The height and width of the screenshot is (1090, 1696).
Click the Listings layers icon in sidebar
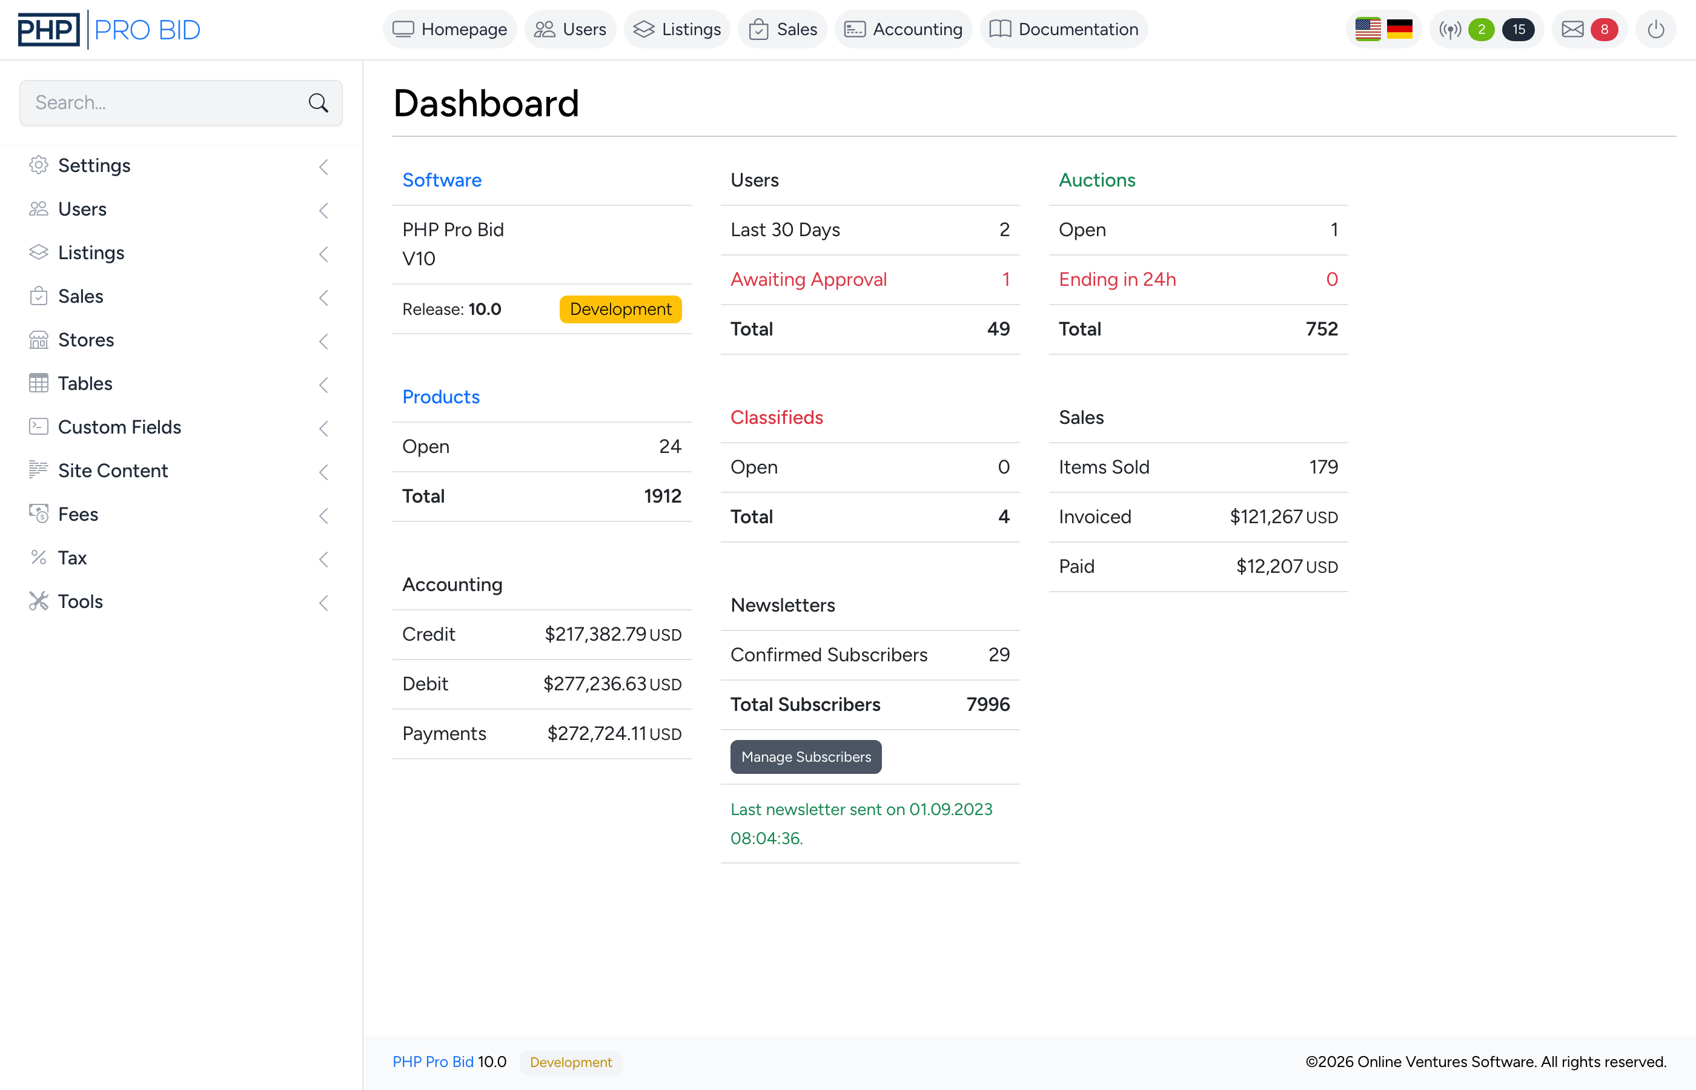38,253
